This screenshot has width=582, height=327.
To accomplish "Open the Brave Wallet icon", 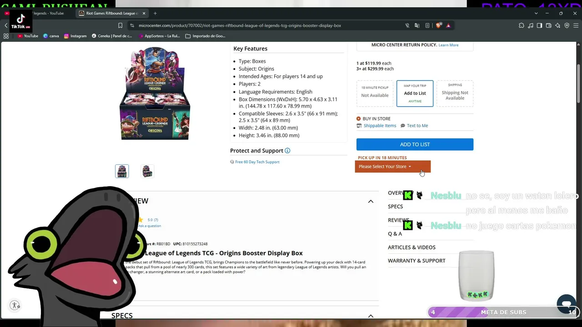I will click(548, 25).
